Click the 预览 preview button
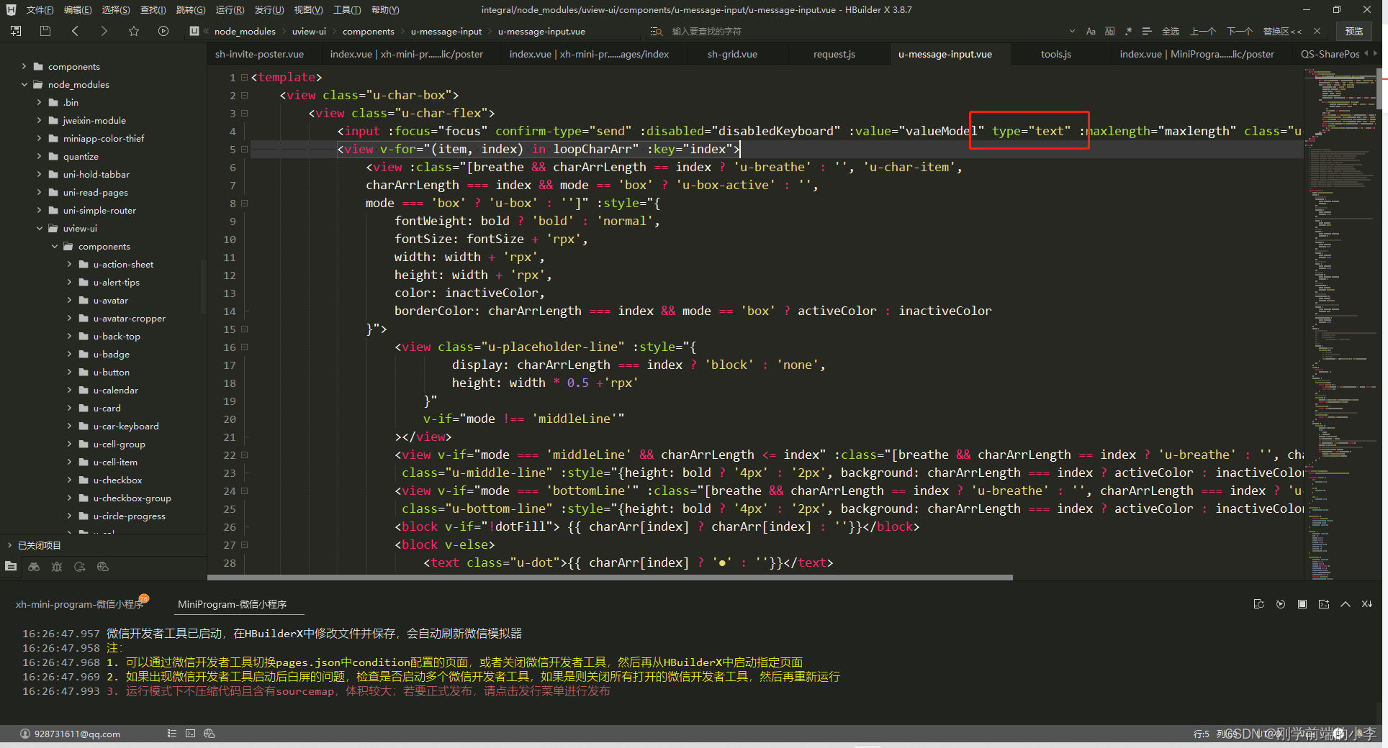The width and height of the screenshot is (1388, 748). [x=1354, y=31]
